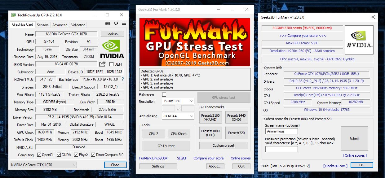This screenshot has height=178, width=385.
Task: Click the OK button in score window
Action: [x=362, y=165]
